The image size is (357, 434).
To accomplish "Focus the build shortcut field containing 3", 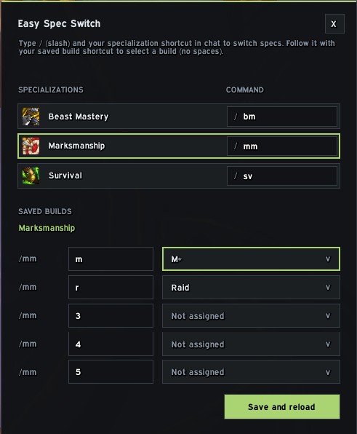I will coord(111,316).
